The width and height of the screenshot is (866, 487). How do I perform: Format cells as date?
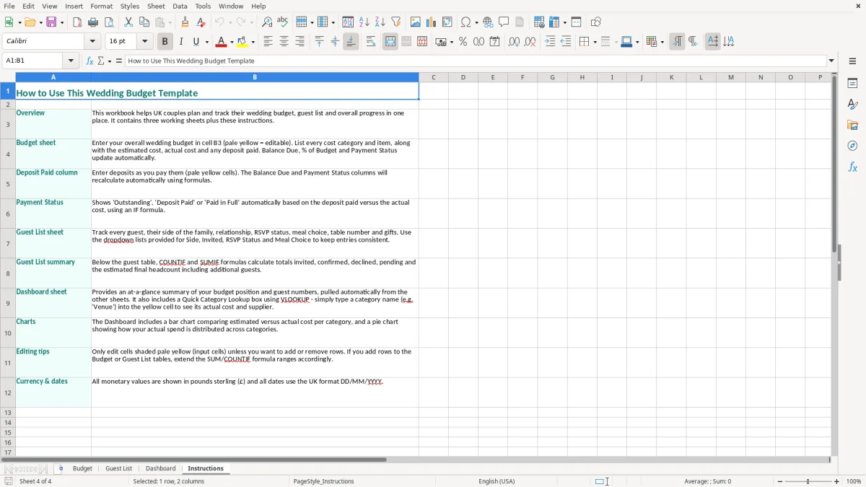point(494,42)
